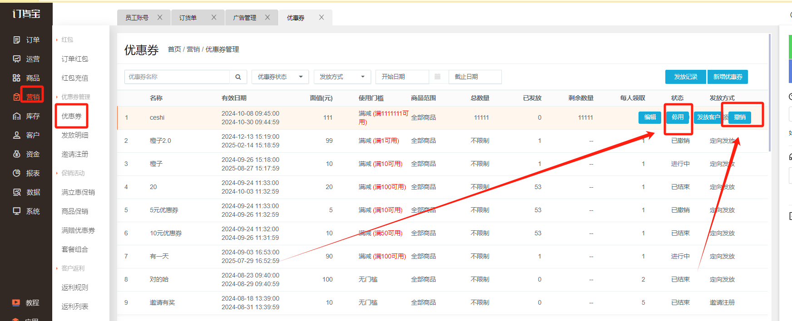Select the 邀请有奖 coupon name
Viewport: 792px width, 321px height.
click(x=162, y=303)
